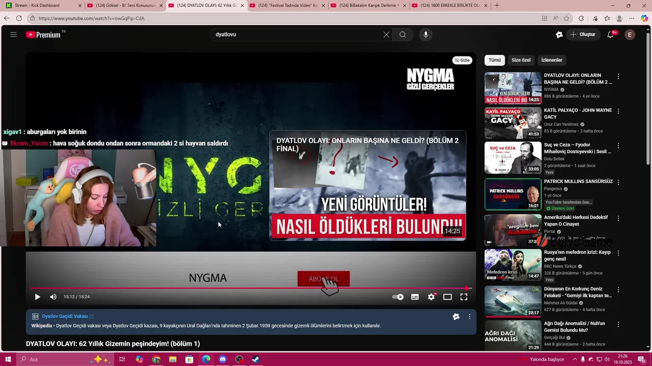Open more options for DYATLOV OLAYI Bölüm 2 video
Viewport: 652px width, 366px height.
pos(618,76)
